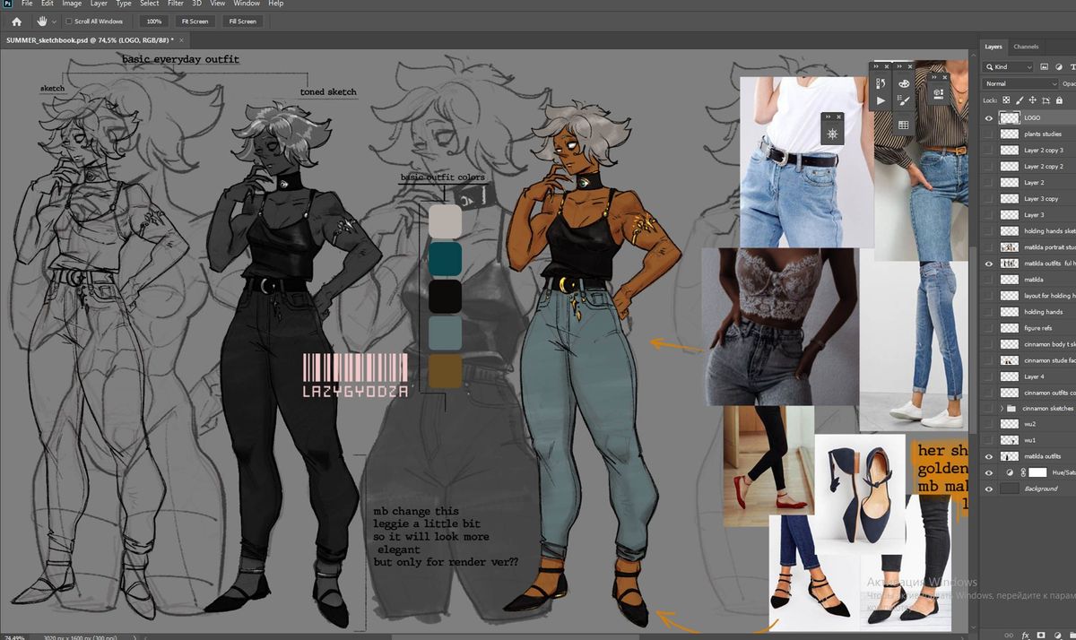This screenshot has height=640, width=1076.
Task: Open the Brush Settings panel icon
Action: (904, 100)
